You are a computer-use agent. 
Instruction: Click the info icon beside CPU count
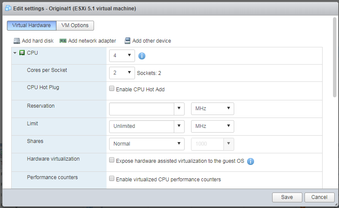pyautogui.click(x=142, y=56)
